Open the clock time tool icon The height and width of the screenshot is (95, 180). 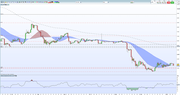31,2
